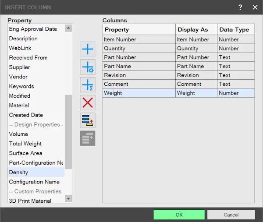Select Eng Approval Date property

36,29
